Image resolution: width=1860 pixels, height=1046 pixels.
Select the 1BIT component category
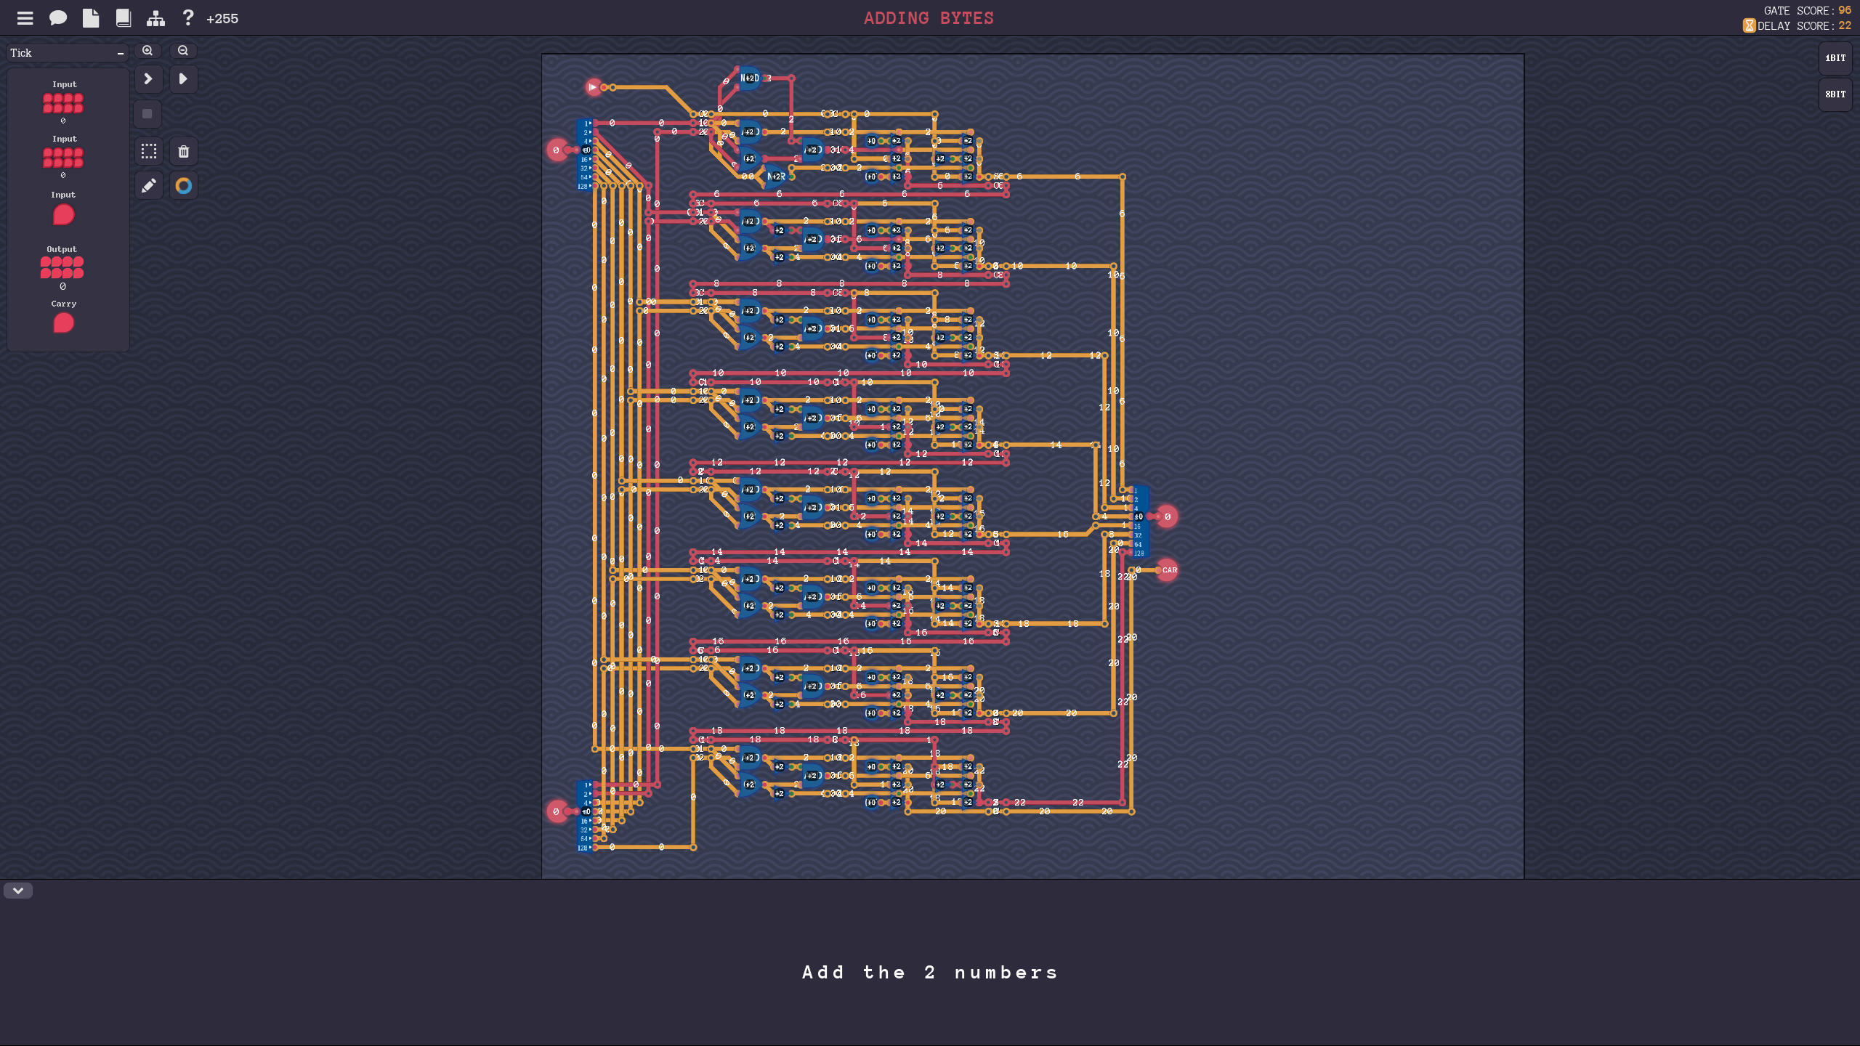[1835, 58]
